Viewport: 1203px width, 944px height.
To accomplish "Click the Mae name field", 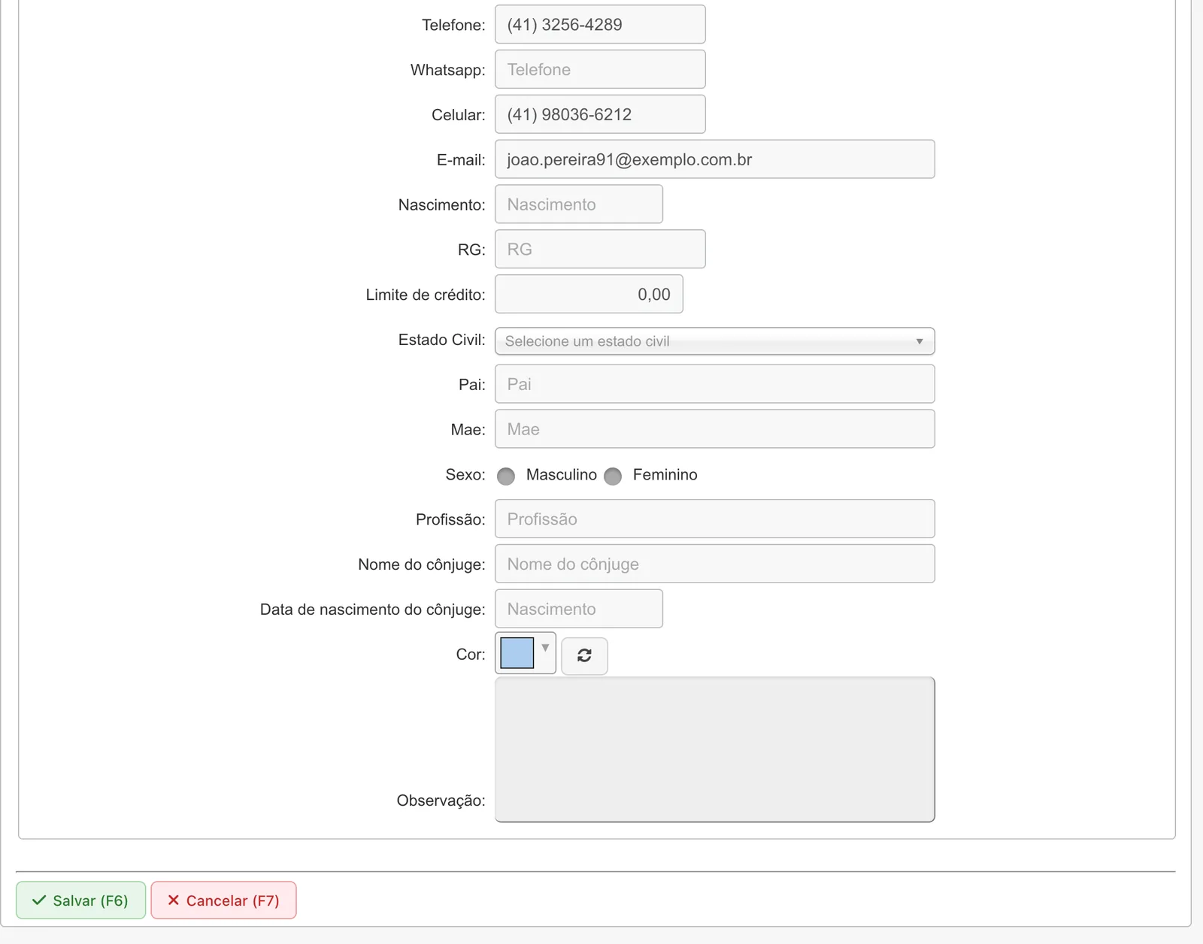I will (714, 429).
